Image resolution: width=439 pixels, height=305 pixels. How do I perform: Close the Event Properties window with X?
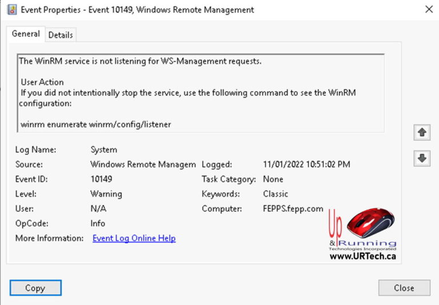coord(429,10)
